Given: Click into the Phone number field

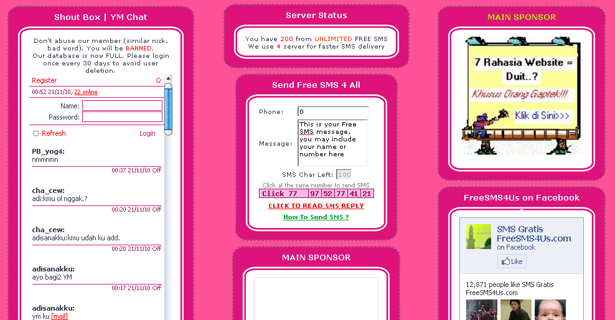Looking at the screenshot, I should [333, 112].
